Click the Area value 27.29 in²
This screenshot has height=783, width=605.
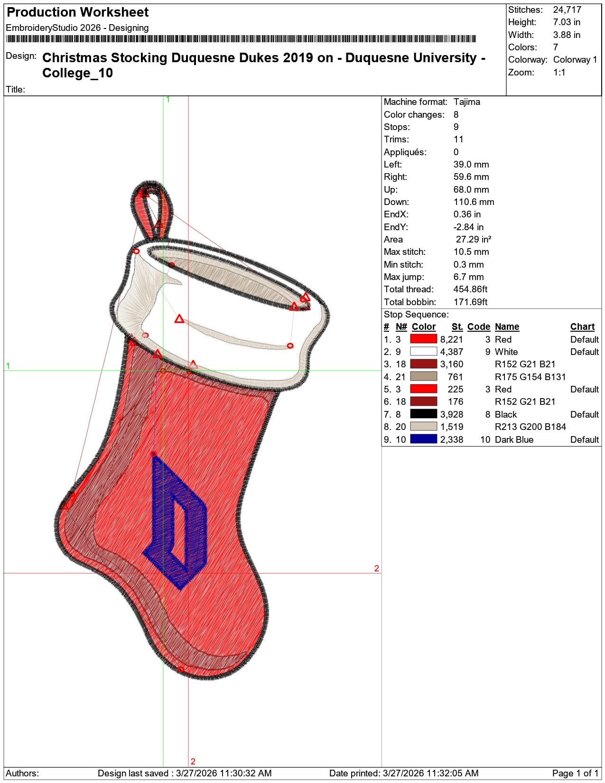click(474, 239)
